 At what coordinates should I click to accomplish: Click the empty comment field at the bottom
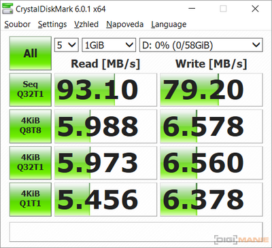[136, 232]
